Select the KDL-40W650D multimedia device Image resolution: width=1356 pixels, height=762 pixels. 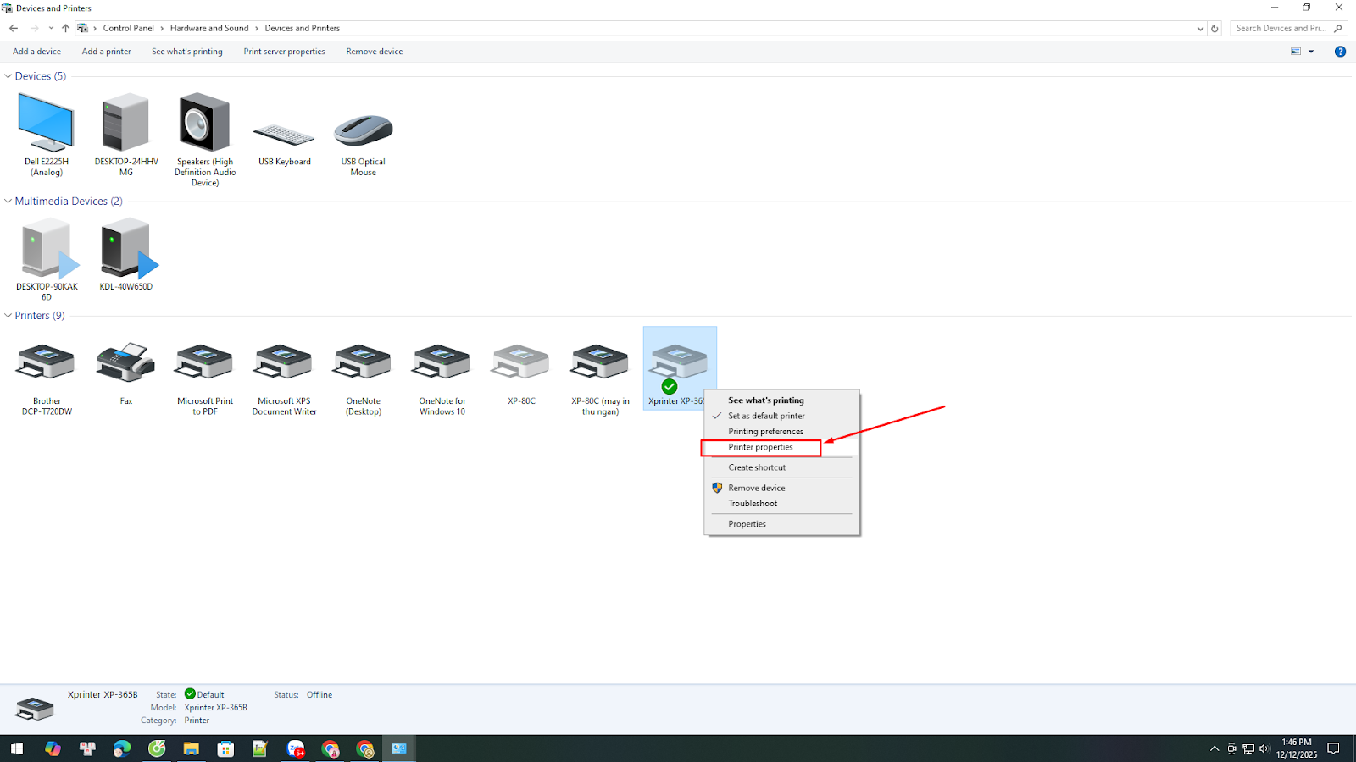pyautogui.click(x=125, y=249)
